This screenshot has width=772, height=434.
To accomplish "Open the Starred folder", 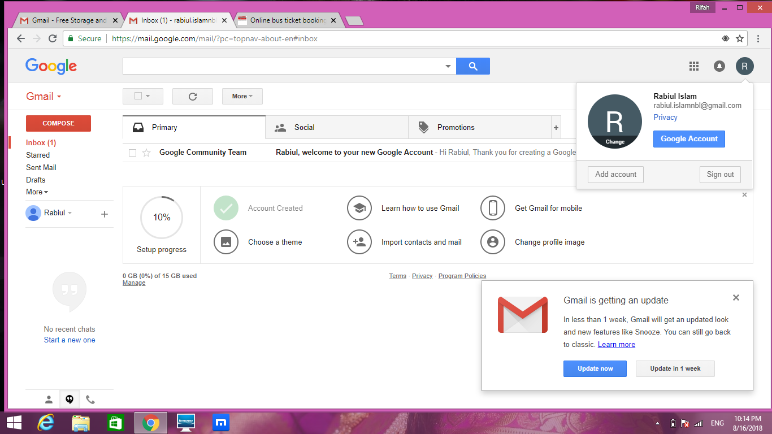I will pyautogui.click(x=38, y=155).
